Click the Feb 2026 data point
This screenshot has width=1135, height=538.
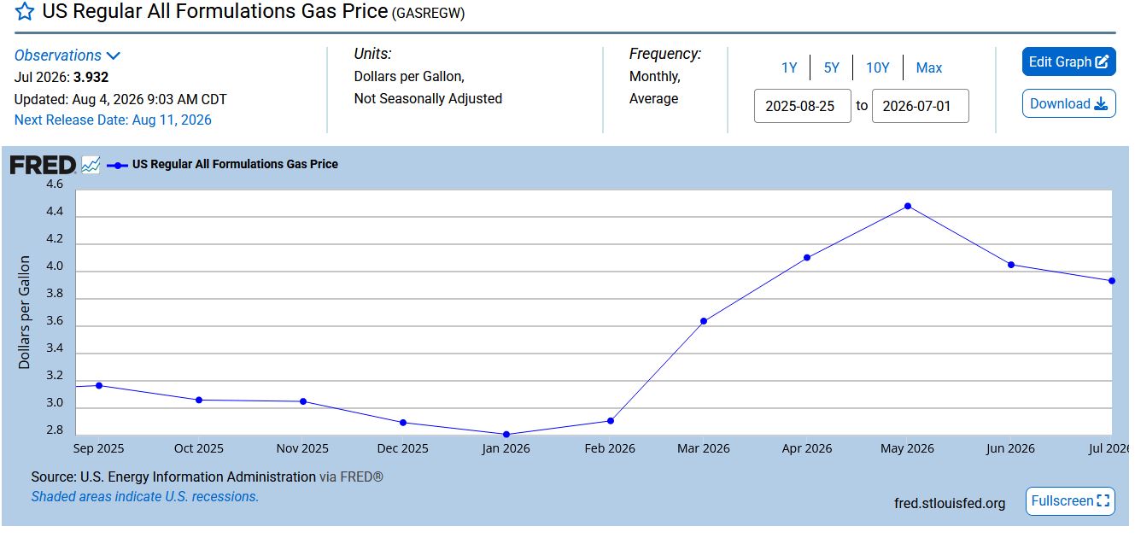(611, 421)
